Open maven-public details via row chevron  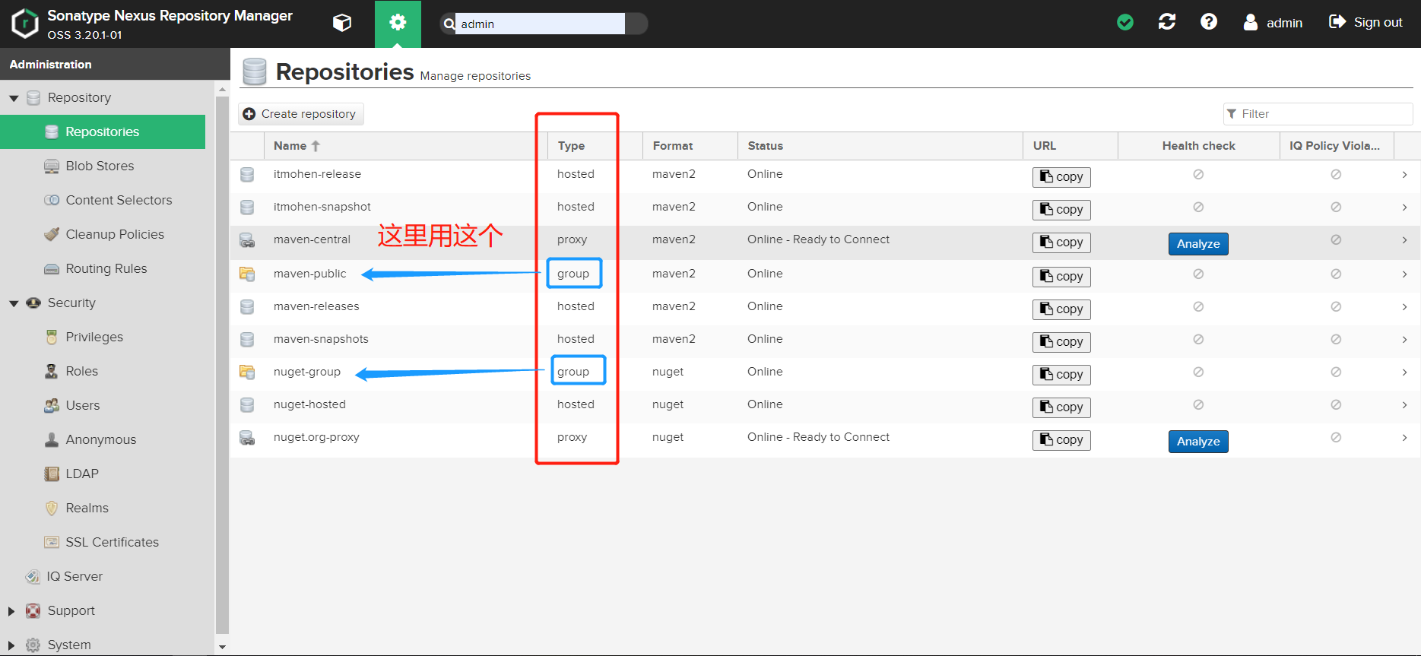pos(1404,274)
